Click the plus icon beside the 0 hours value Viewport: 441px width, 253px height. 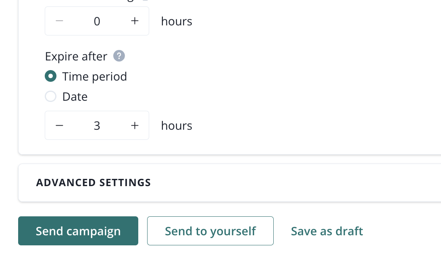point(135,21)
